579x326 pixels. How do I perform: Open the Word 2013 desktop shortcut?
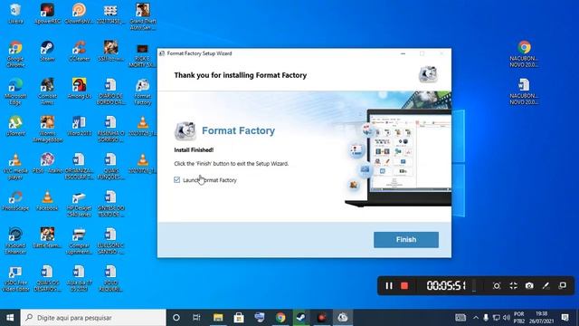click(79, 126)
